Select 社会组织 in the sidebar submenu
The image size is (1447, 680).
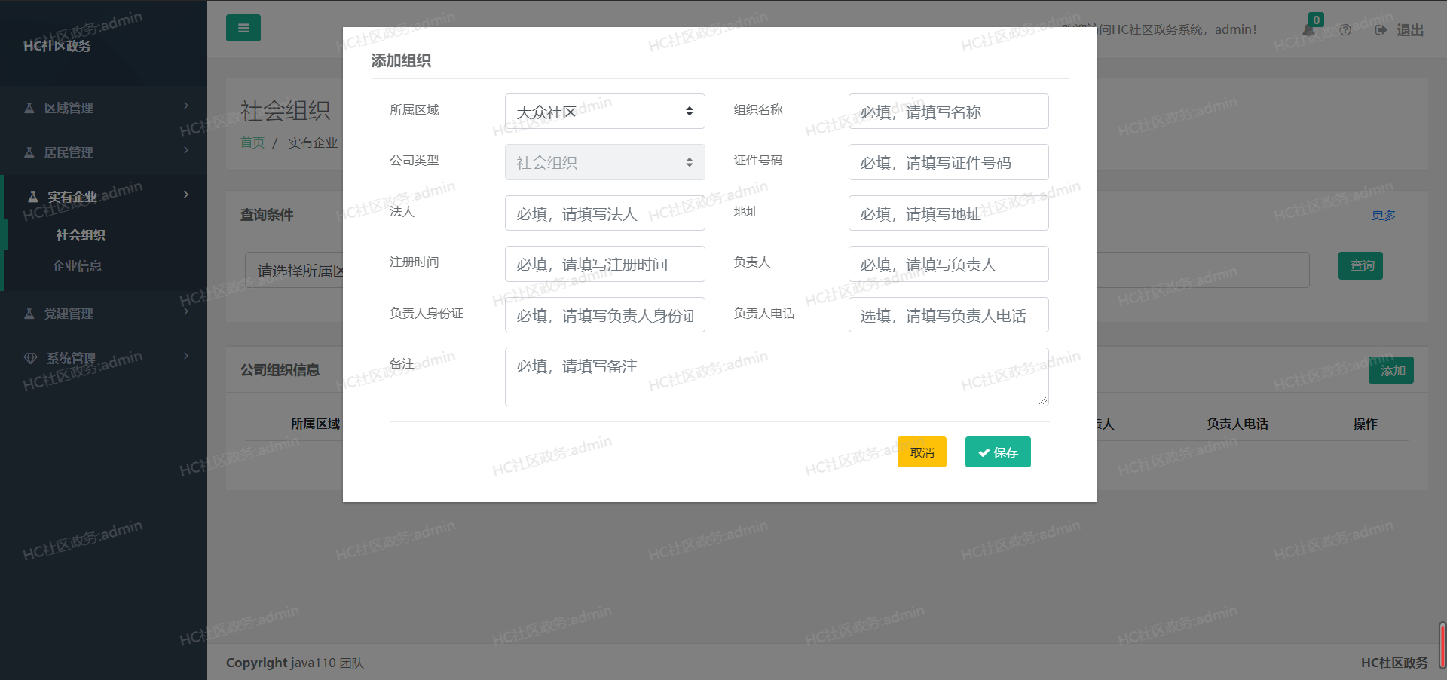(81, 235)
